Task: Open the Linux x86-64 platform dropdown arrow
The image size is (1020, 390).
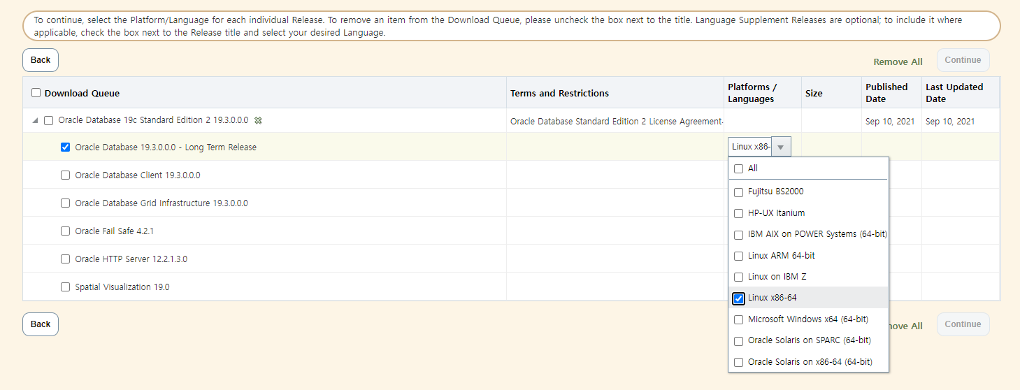Action: [x=781, y=147]
